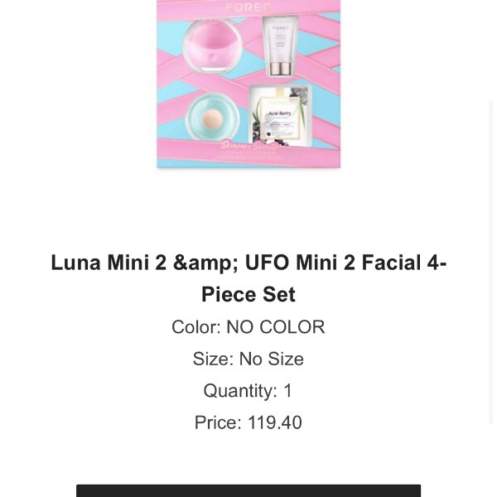Screen dimensions: 497x497
Task: Open the Luna Mini 2 product title
Action: pos(248,278)
